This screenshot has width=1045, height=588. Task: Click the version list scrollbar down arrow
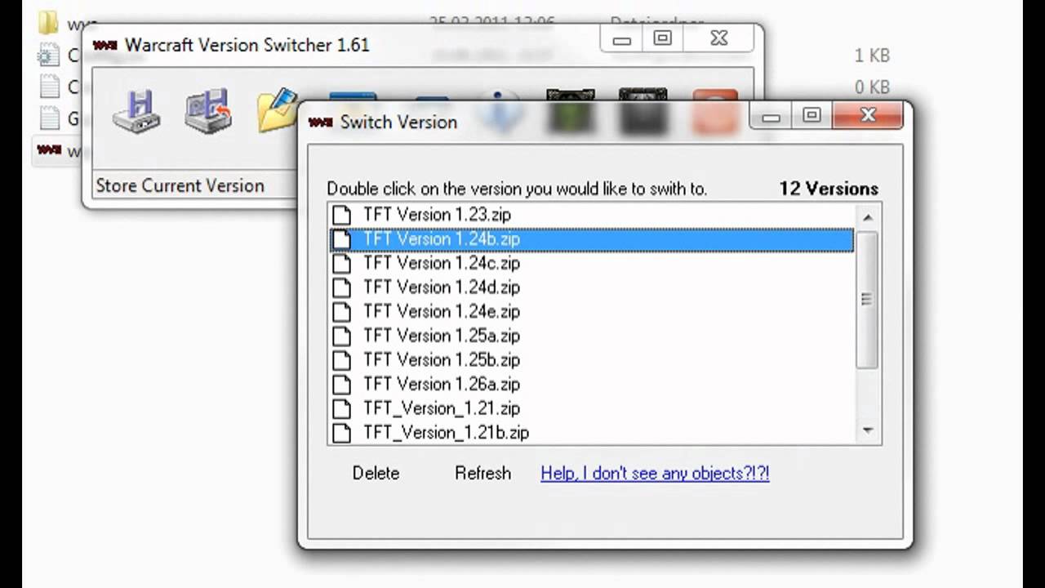[867, 430]
